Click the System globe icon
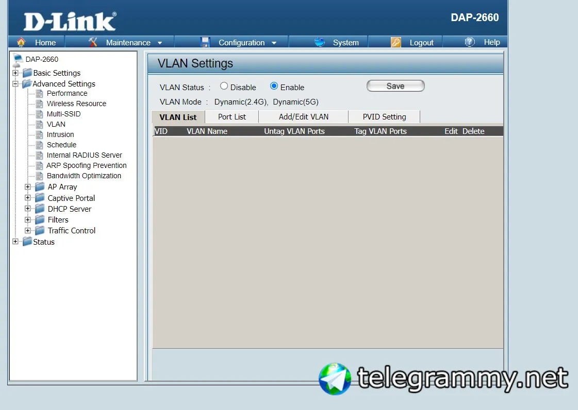This screenshot has width=578, height=410. click(x=320, y=42)
